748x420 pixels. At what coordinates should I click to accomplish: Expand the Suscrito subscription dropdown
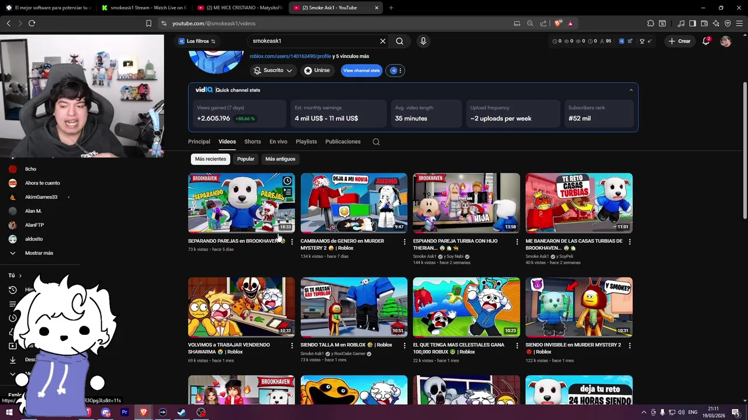pyautogui.click(x=273, y=70)
